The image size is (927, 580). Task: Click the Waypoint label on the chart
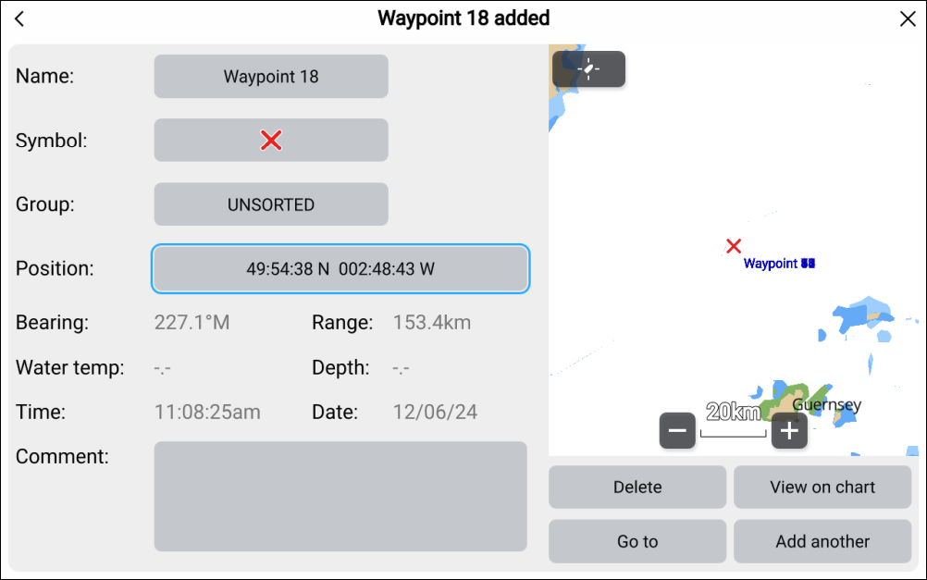[x=779, y=265]
